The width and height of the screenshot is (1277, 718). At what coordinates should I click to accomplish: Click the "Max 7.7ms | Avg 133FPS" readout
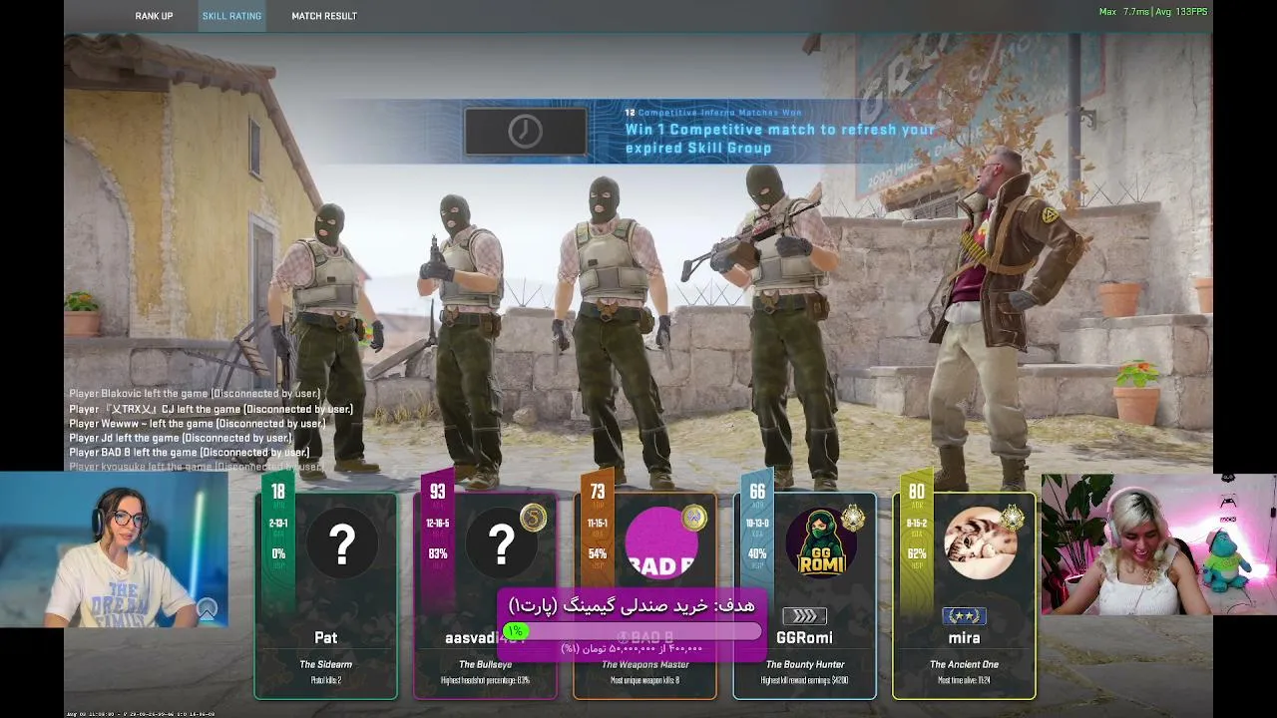[1153, 12]
